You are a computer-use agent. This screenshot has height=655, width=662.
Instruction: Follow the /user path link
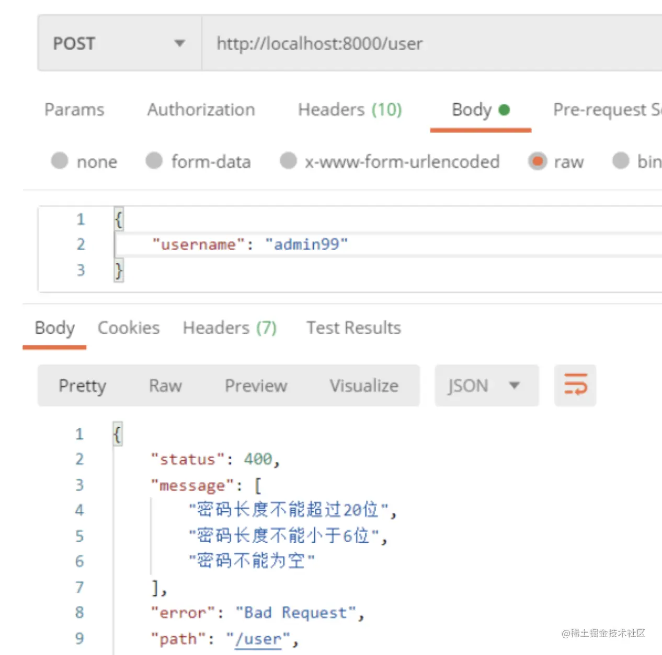click(258, 639)
